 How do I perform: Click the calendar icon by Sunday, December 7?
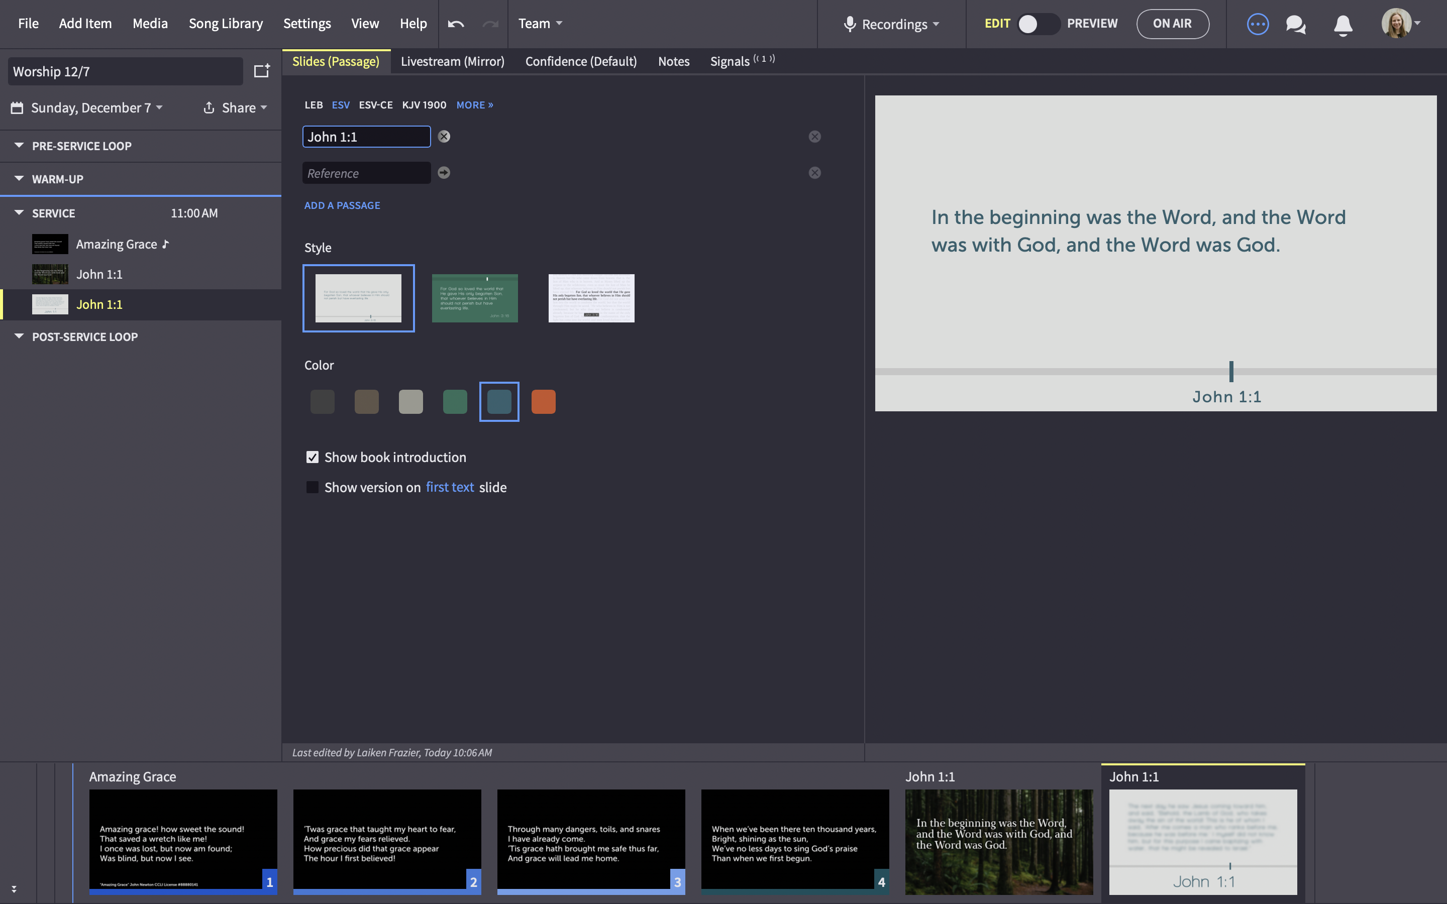coord(17,107)
